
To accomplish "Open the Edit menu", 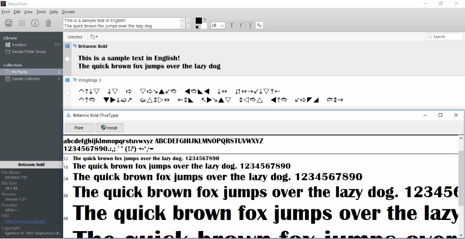I will pos(17,12).
